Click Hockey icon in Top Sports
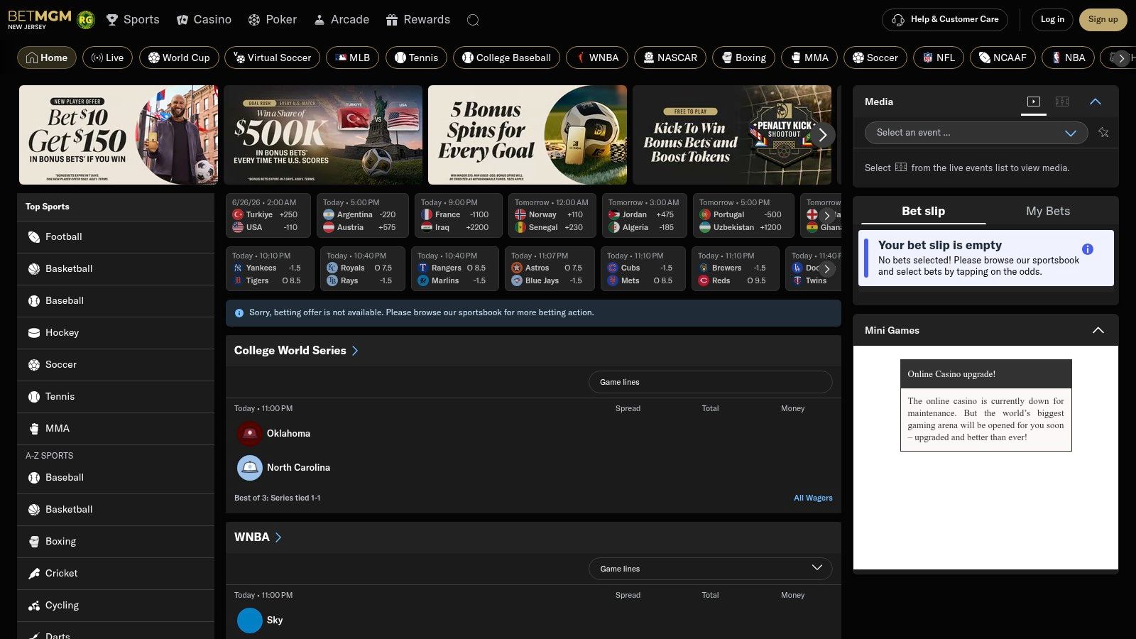The width and height of the screenshot is (1136, 639). [33, 333]
